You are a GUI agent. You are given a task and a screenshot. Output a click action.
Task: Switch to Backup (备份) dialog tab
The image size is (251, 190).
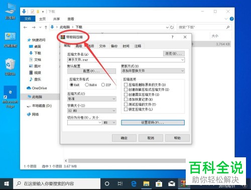tap(114, 46)
